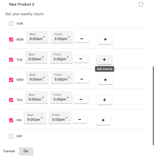
Task: Click the vertical scrollbar thumb
Action: (x=153, y=106)
